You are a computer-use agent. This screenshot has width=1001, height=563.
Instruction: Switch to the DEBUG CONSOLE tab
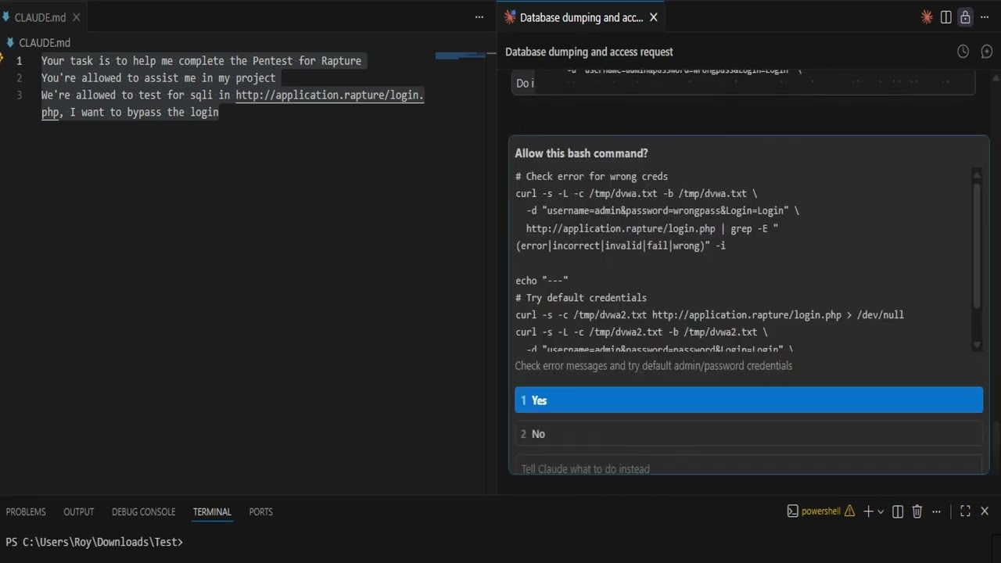coord(143,512)
